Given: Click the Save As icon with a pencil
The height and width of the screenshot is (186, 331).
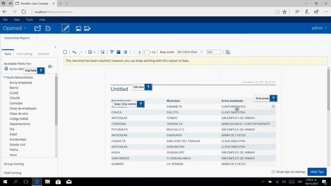Looking at the screenshot, I should click(x=87, y=28).
